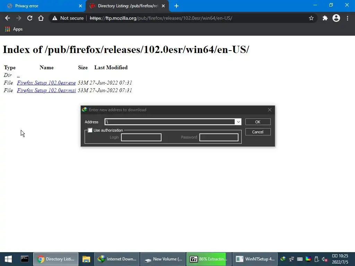The image size is (355, 266).
Task: Click the Index of page heading
Action: 126,49
